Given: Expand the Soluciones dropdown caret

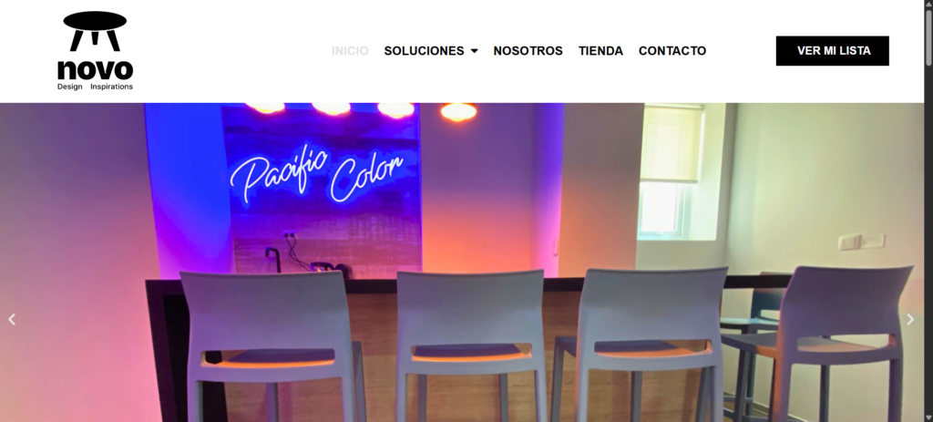Looking at the screenshot, I should pos(474,51).
